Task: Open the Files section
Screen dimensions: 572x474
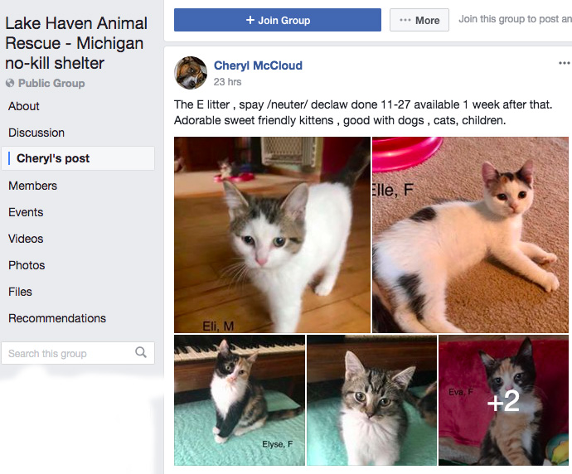Action: click(x=20, y=292)
